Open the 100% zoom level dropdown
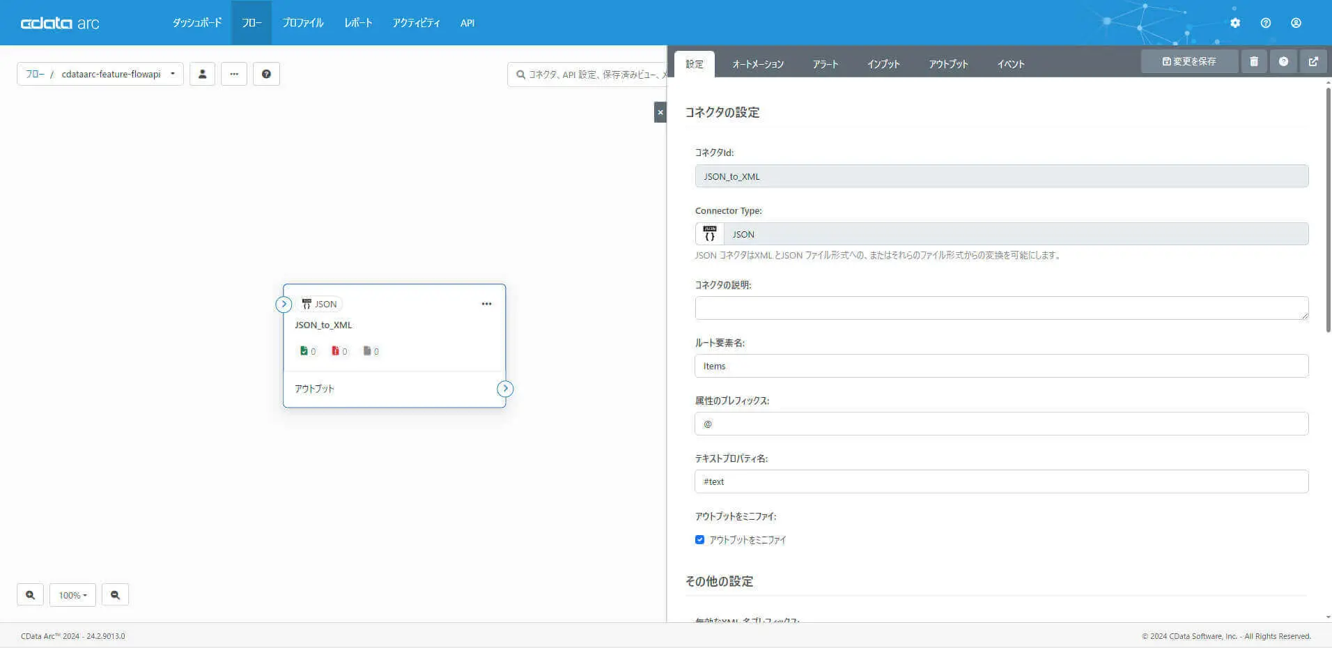The width and height of the screenshot is (1332, 648). coord(72,595)
